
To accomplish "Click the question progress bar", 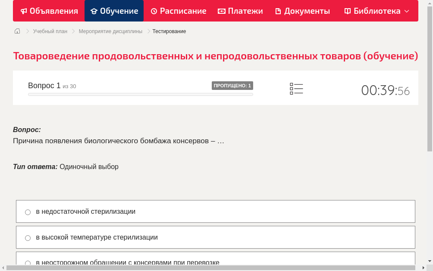I will point(140,94).
